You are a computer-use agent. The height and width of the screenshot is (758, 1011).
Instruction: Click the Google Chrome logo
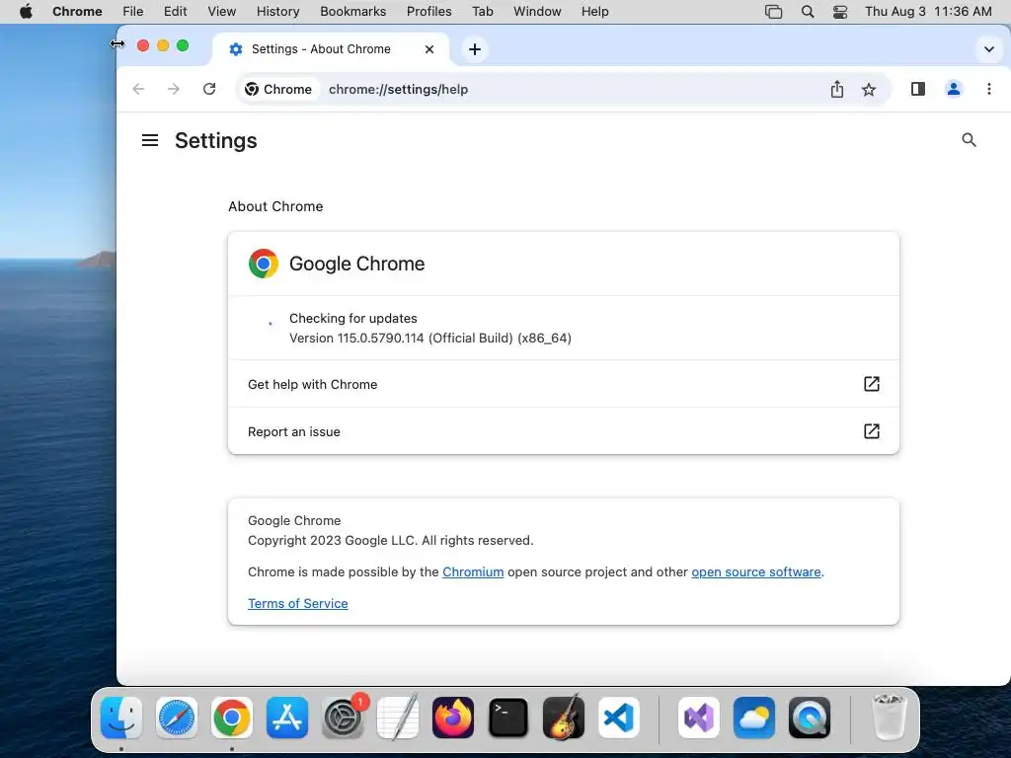263,263
